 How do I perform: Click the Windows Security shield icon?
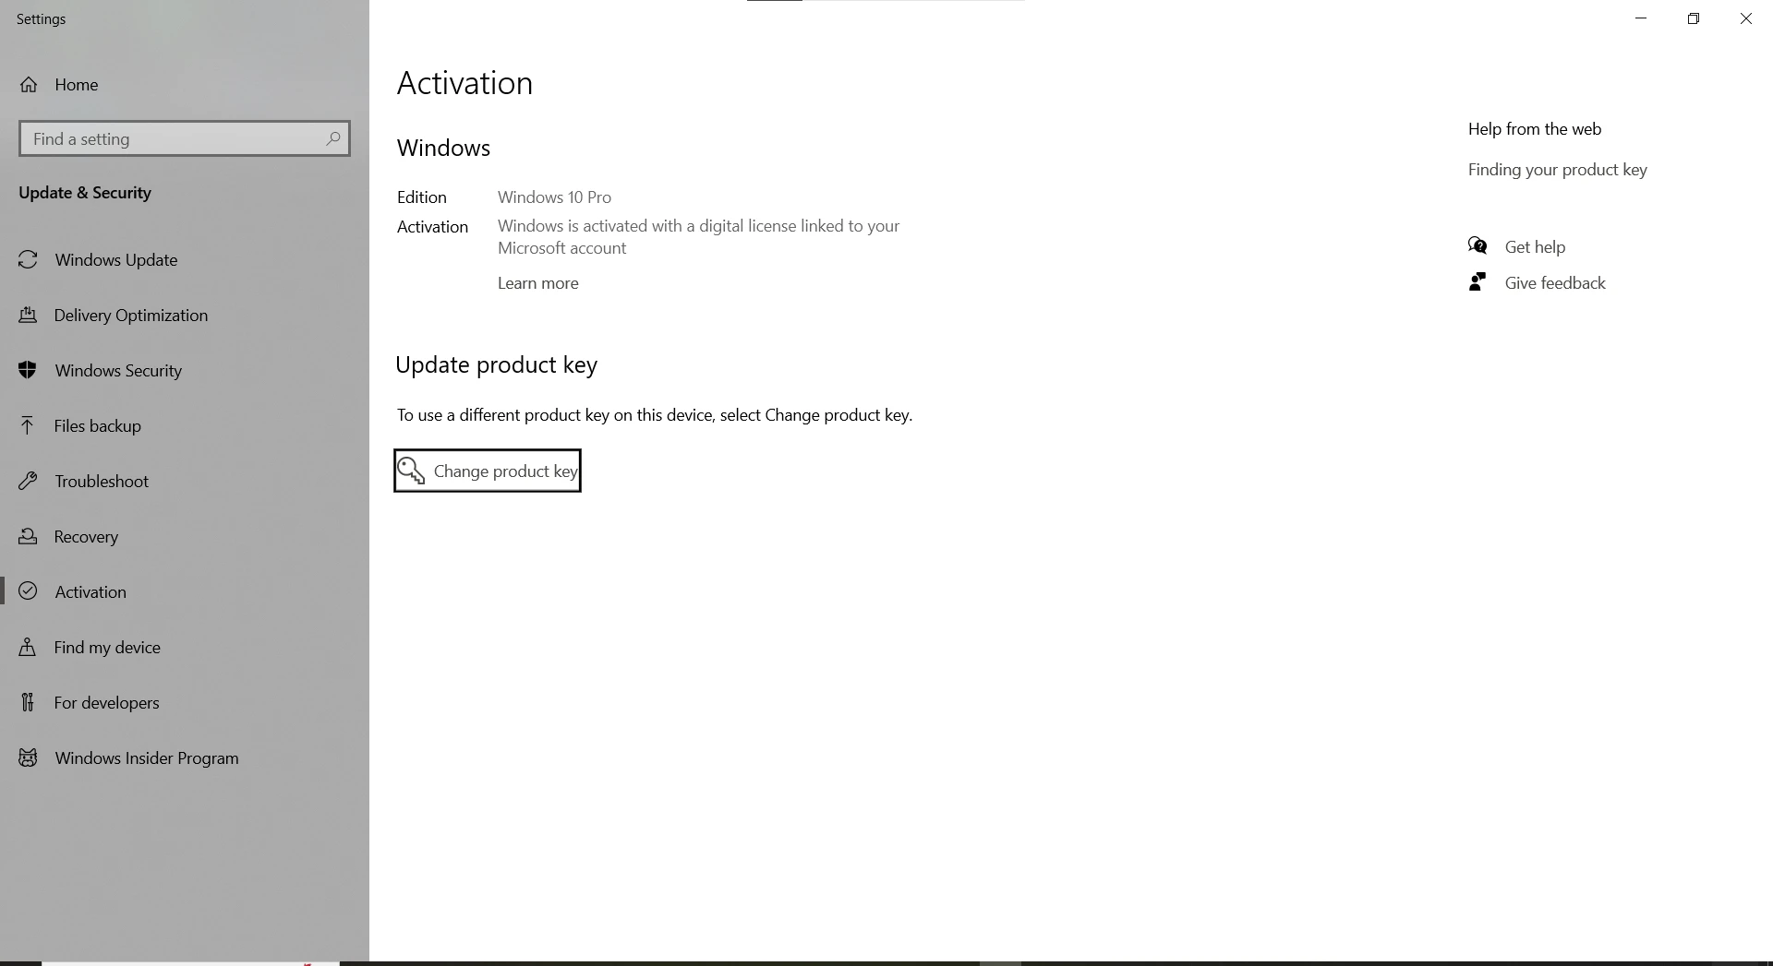(x=29, y=370)
